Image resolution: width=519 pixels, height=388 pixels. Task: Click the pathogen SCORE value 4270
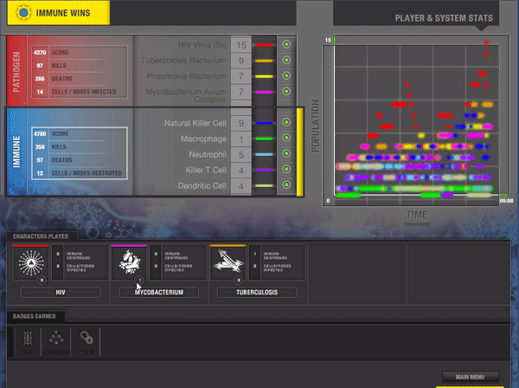tap(40, 52)
